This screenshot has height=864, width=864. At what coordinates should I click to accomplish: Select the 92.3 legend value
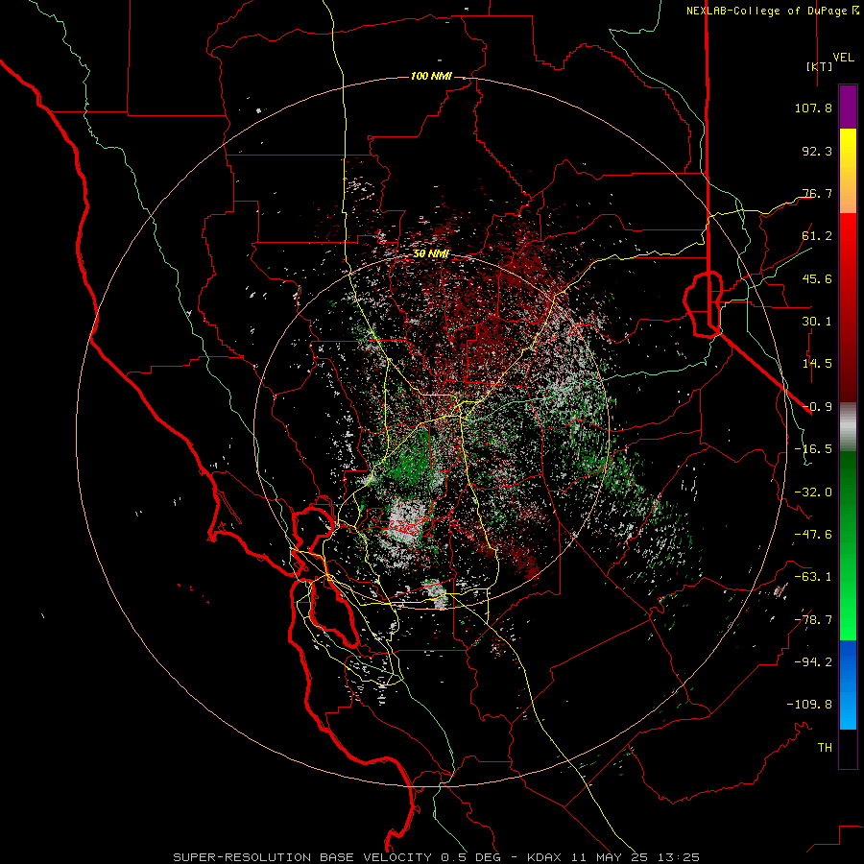click(817, 151)
